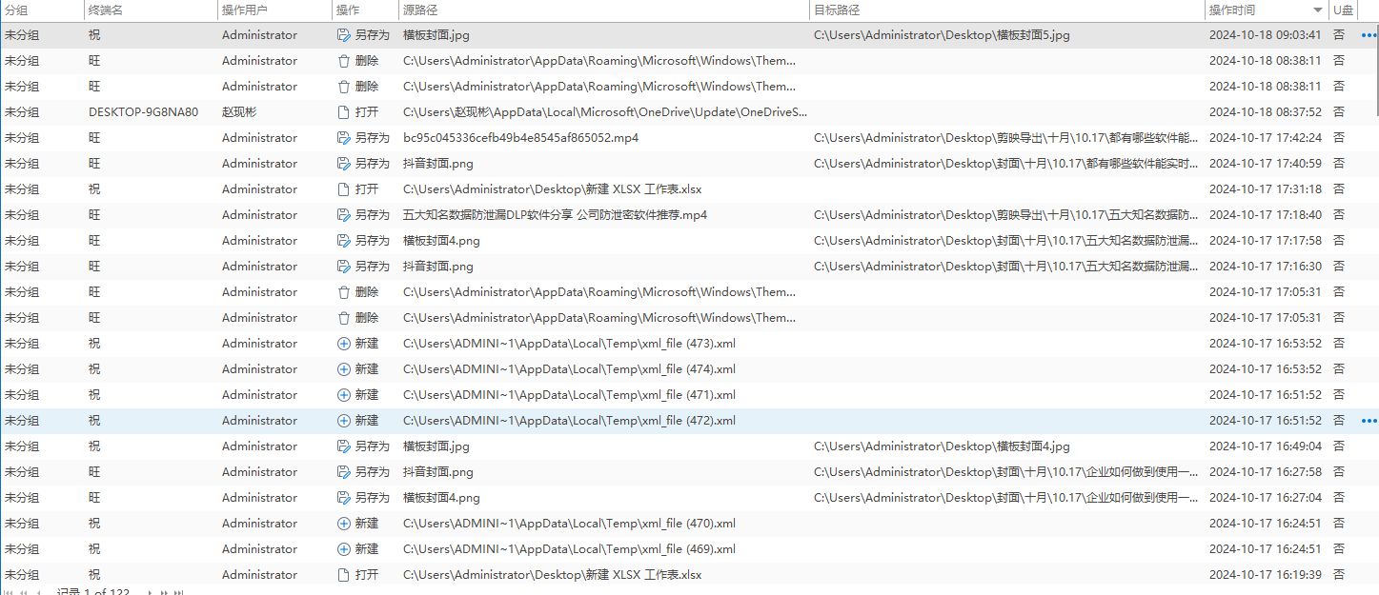Click the 未分组 cell in the DESKTOP-9G8NA80 row
The height and width of the screenshot is (595, 1379).
coord(22,112)
